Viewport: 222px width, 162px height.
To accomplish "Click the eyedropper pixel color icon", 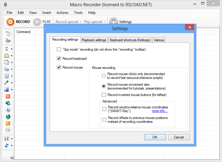I will (7, 83).
